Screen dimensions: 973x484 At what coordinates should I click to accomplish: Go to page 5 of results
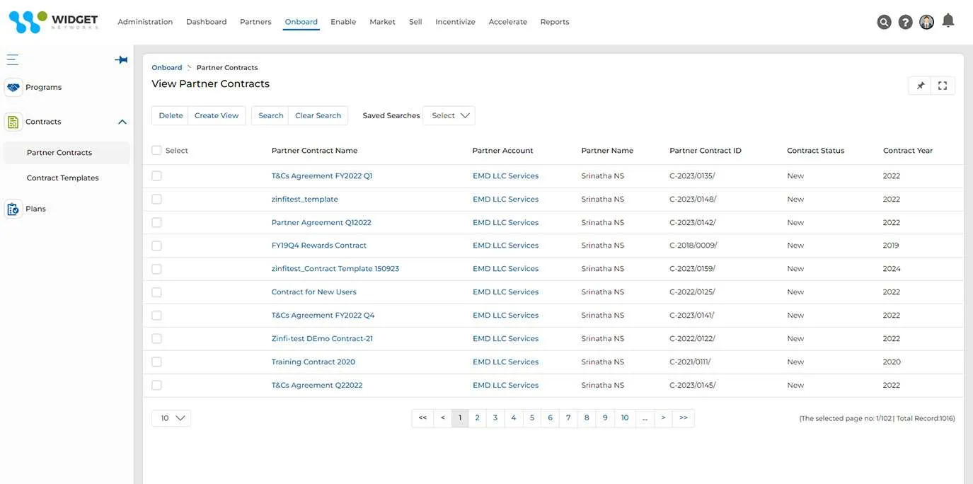pyautogui.click(x=532, y=418)
